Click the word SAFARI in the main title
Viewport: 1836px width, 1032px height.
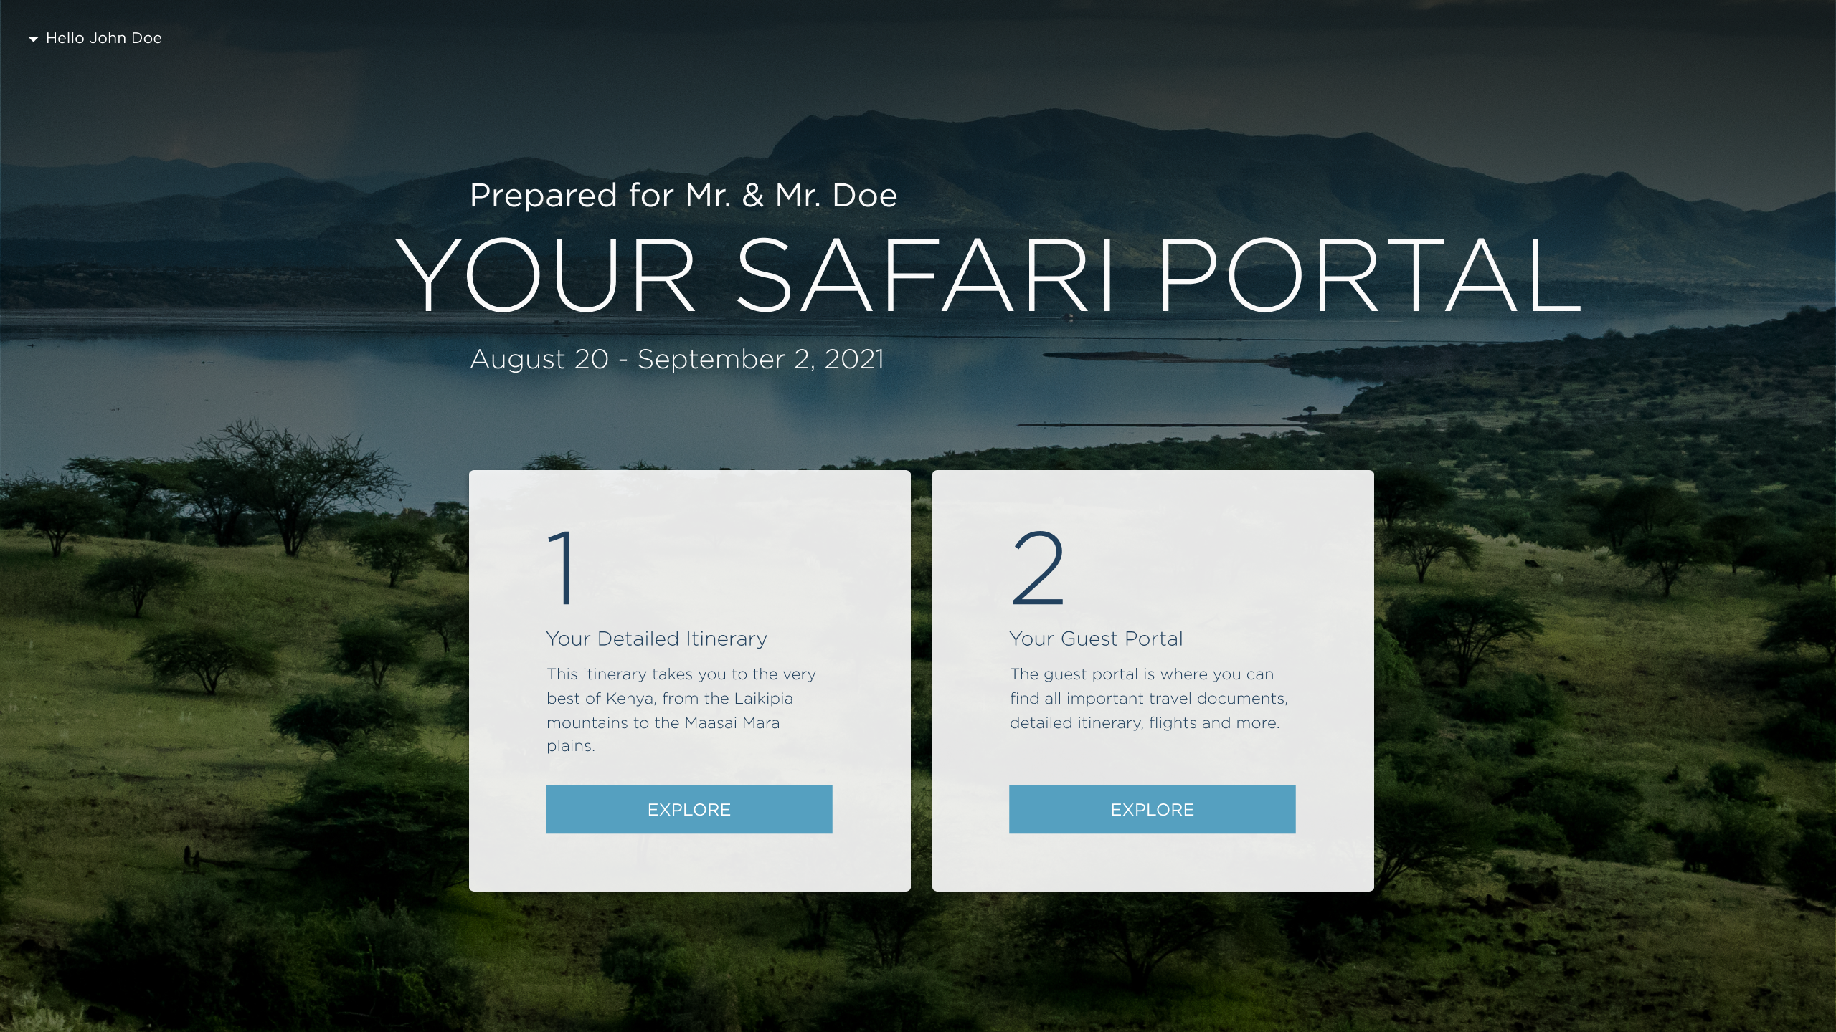click(926, 274)
